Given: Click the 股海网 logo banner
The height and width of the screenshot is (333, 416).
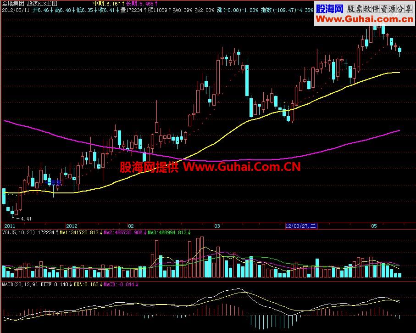Looking at the screenshot, I should pyautogui.click(x=365, y=14).
